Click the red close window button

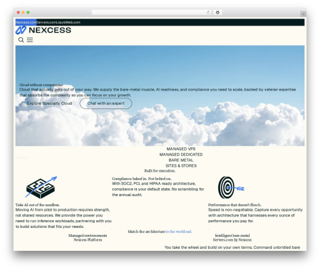pos(19,13)
